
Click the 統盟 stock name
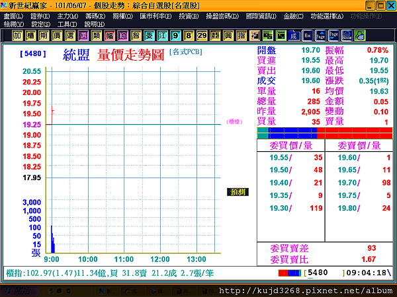pyautogui.click(x=76, y=55)
